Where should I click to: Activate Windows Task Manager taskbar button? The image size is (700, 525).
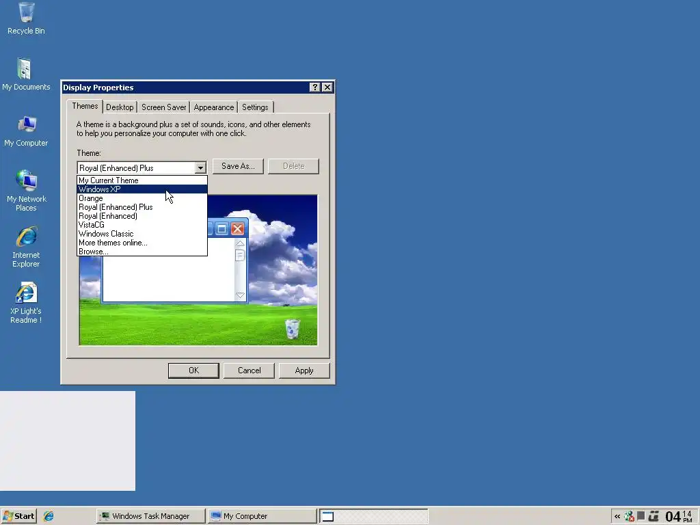click(151, 516)
